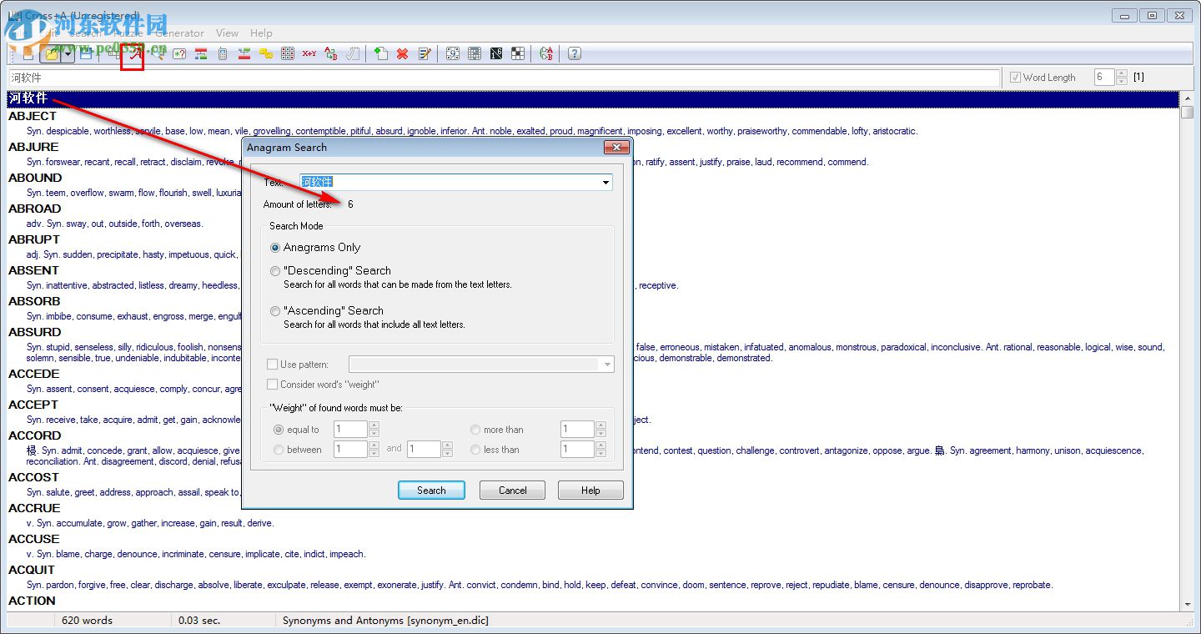This screenshot has width=1201, height=634.
Task: Click the Search button in dialog
Action: (x=431, y=491)
